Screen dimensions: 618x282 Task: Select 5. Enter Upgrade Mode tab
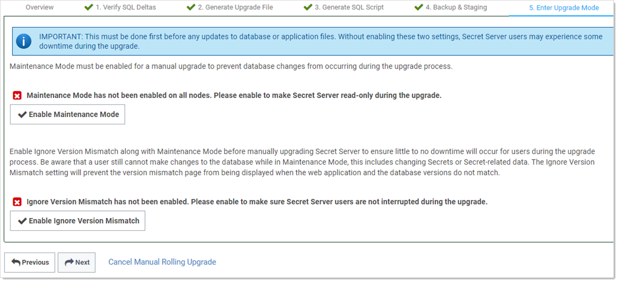[x=564, y=8]
